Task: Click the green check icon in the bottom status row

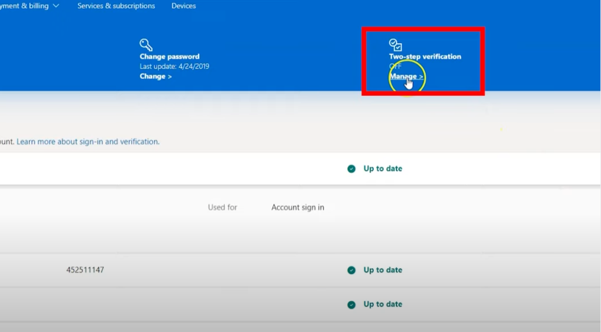Action: [x=352, y=305]
